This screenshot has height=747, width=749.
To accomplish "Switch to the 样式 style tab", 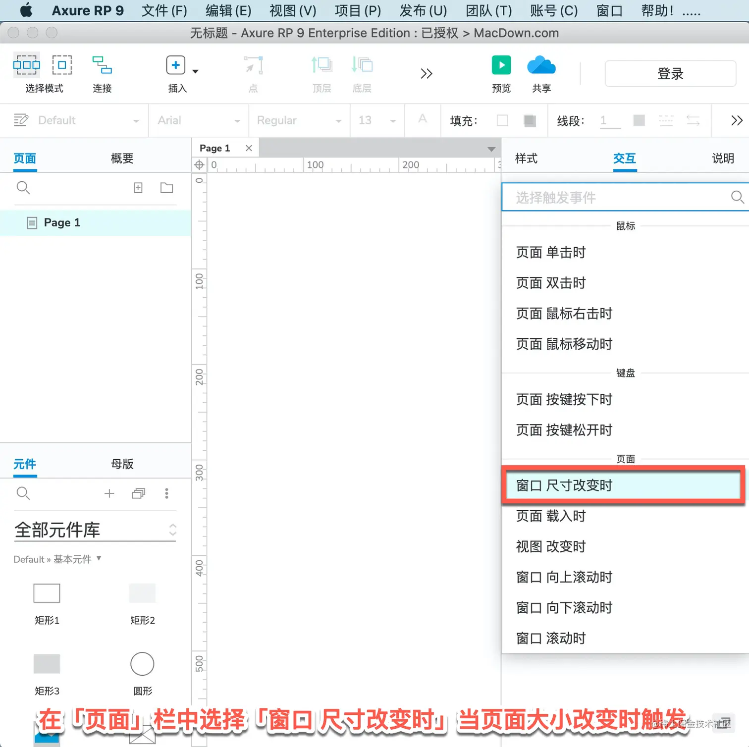I will pos(526,159).
